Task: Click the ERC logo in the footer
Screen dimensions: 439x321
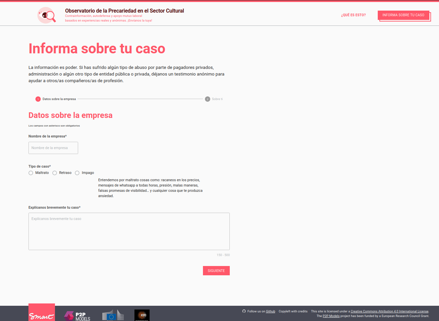Action: point(142,314)
